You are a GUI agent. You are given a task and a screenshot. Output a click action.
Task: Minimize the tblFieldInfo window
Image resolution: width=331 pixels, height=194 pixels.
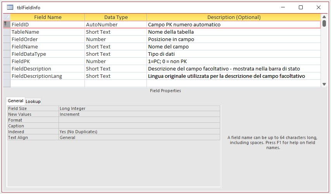coord(283,7)
